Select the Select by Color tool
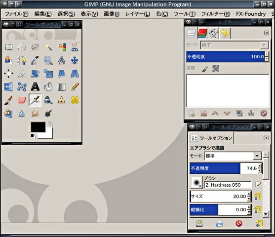 pyautogui.click(x=62, y=47)
